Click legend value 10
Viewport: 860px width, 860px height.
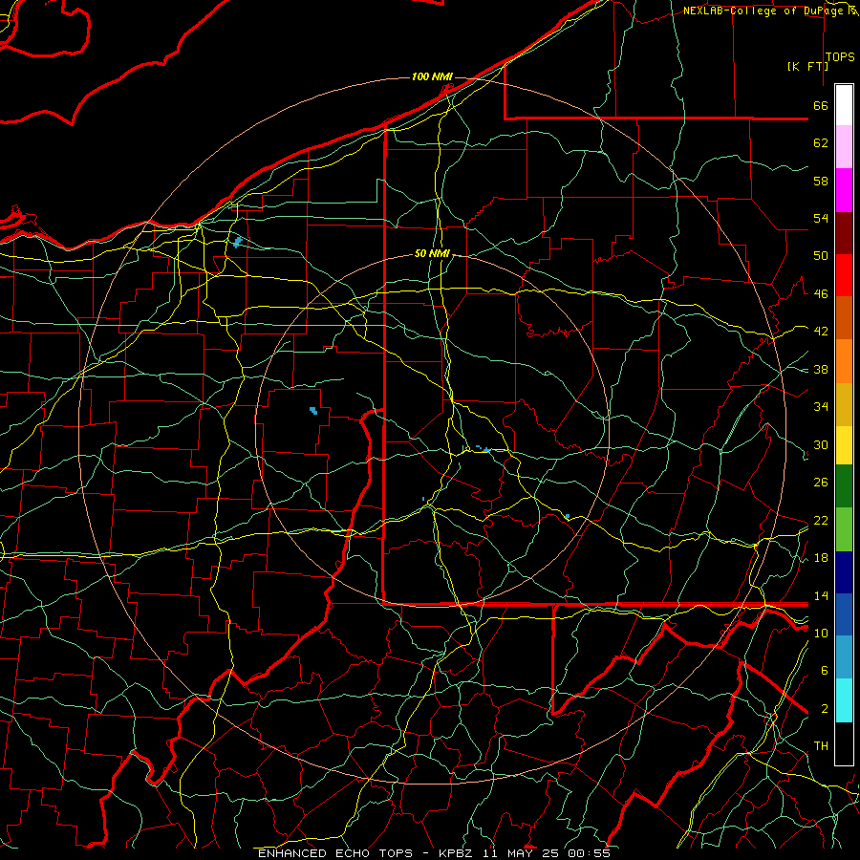click(821, 633)
